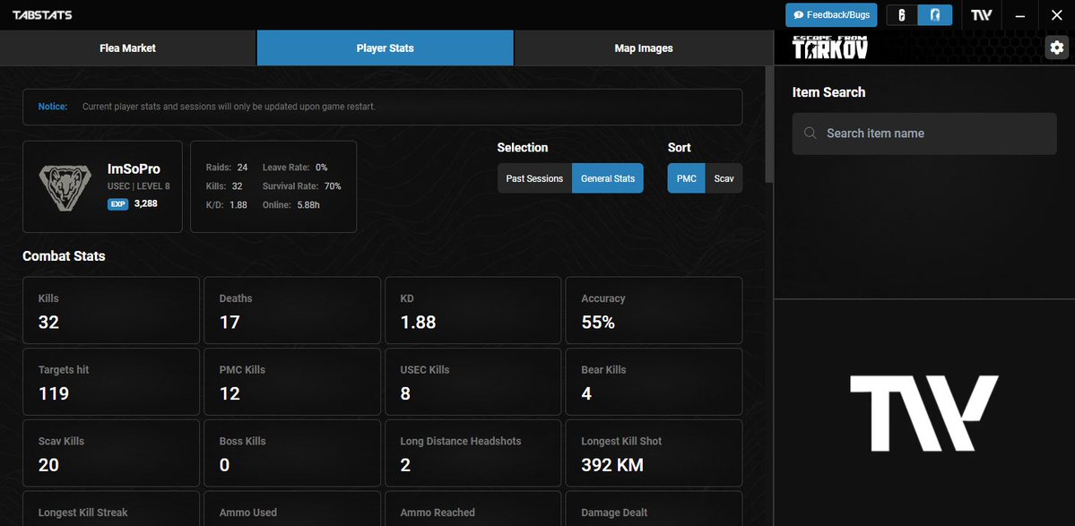This screenshot has width=1075, height=526.
Task: Click the Raids: 24 stat
Action: point(227,167)
